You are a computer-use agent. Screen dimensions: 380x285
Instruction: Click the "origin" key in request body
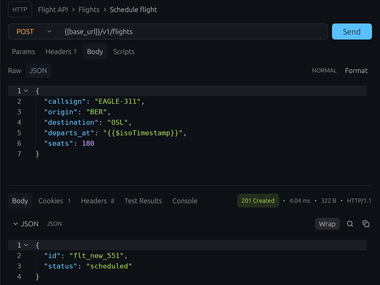coord(61,112)
